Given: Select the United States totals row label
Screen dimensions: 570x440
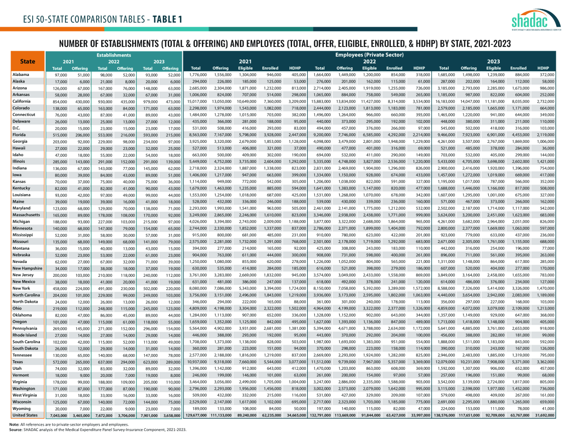Looking at the screenshot, I should pos(25,415).
